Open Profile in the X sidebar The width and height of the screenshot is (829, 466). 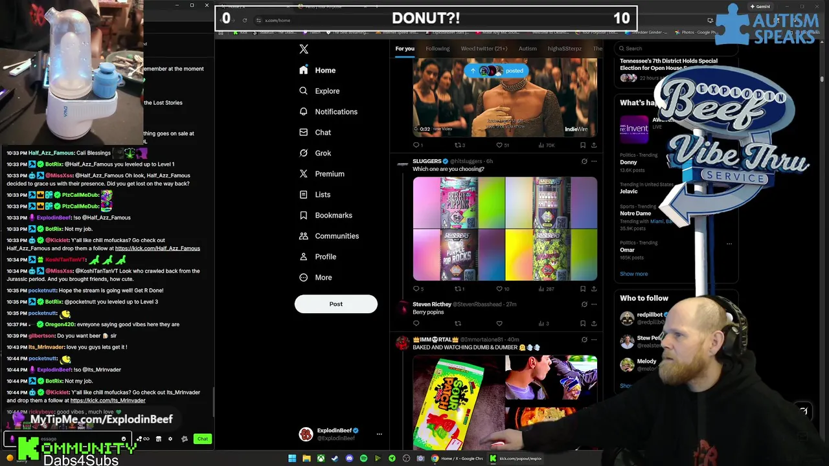[317, 256]
